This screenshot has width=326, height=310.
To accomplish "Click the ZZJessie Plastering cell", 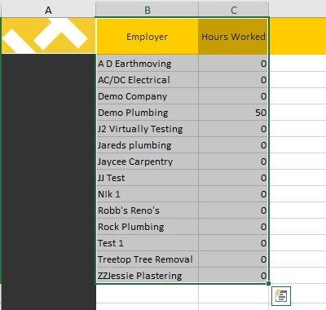I will [148, 276].
